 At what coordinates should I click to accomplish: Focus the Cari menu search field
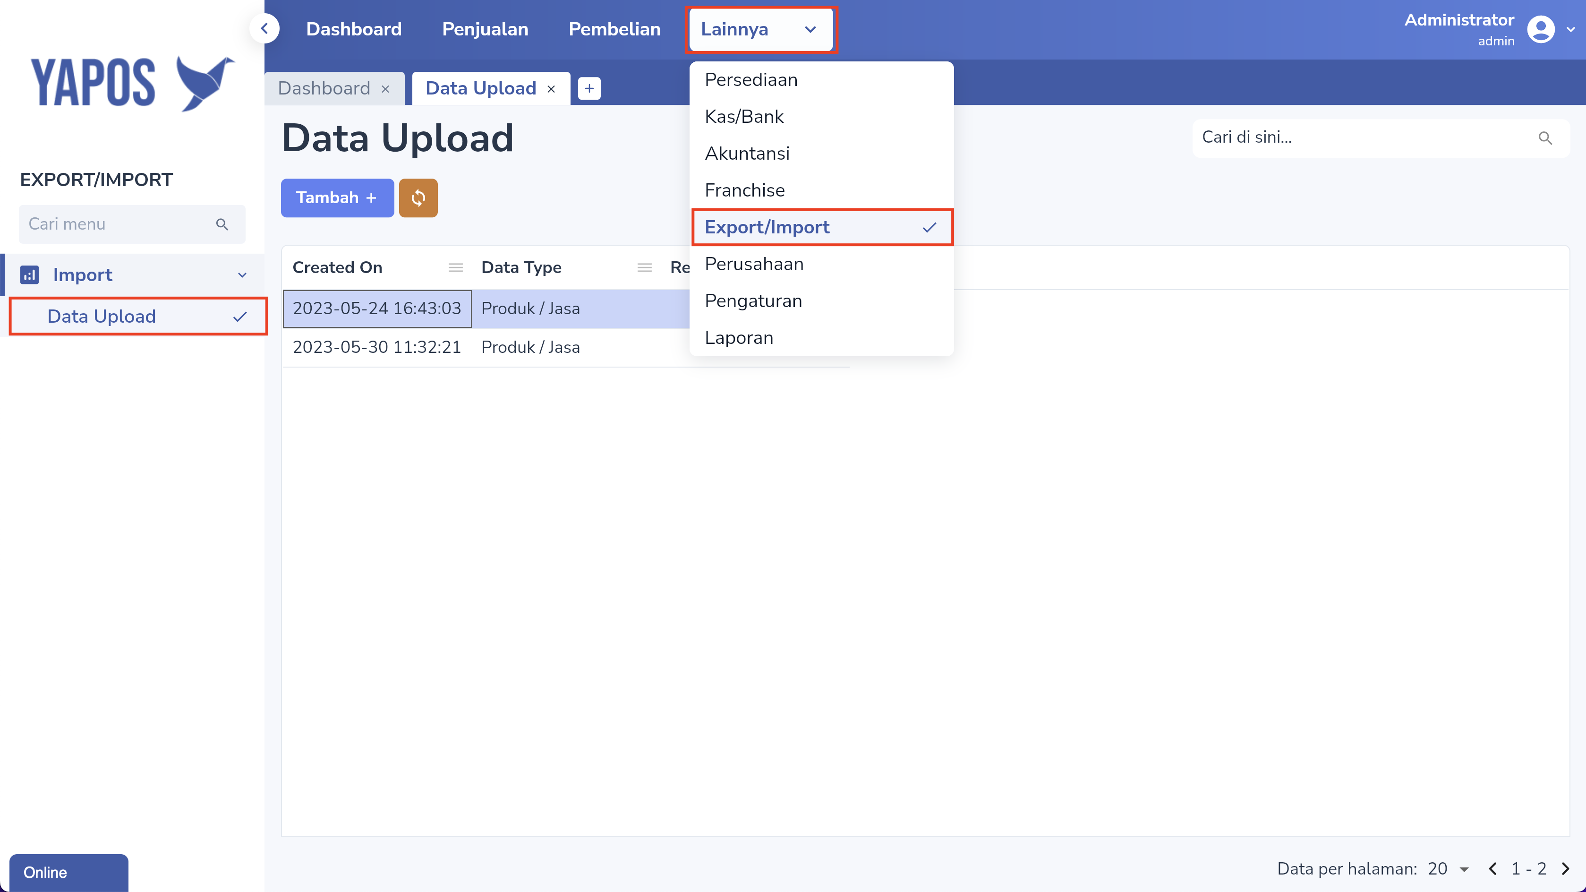coord(132,224)
